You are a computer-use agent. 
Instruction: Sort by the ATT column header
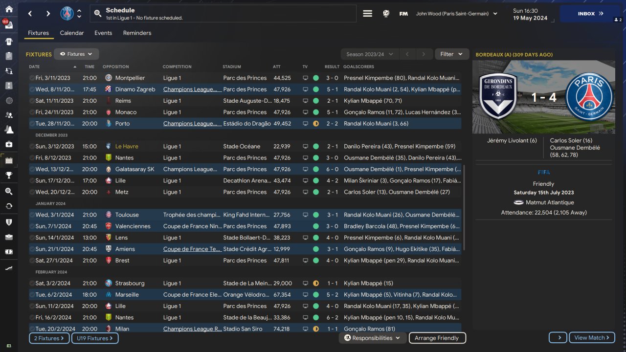pos(277,66)
